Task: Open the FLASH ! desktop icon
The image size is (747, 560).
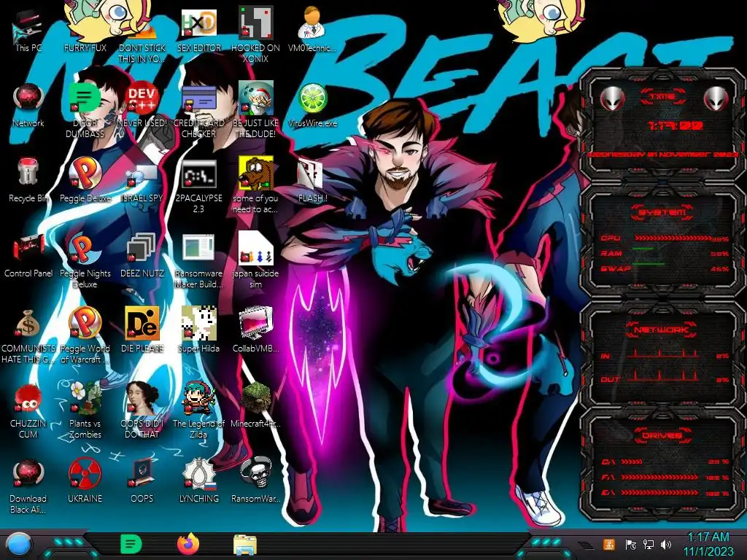Action: (x=312, y=180)
